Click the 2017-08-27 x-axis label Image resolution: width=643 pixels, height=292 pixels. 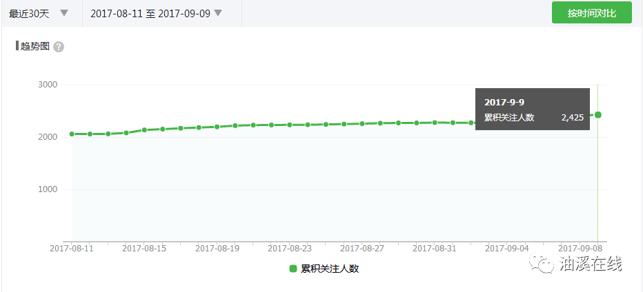(x=362, y=248)
